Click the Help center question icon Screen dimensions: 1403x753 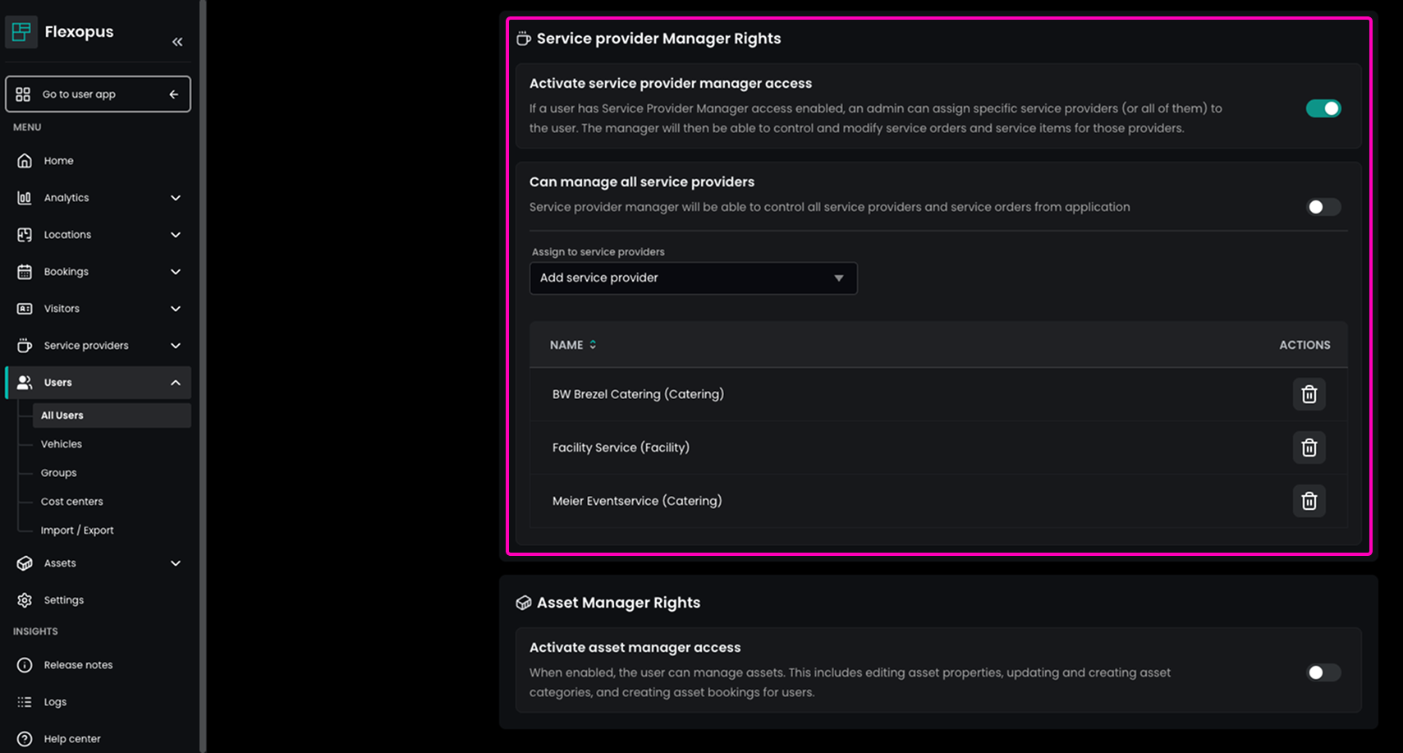25,739
